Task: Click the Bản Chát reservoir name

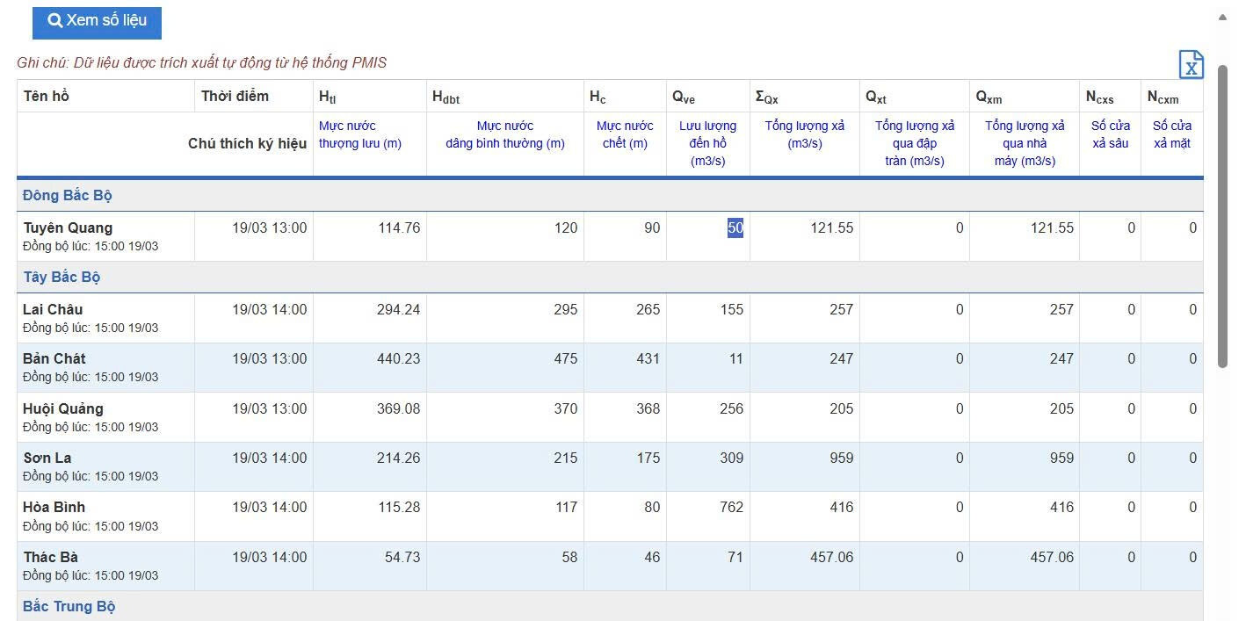Action: (54, 358)
